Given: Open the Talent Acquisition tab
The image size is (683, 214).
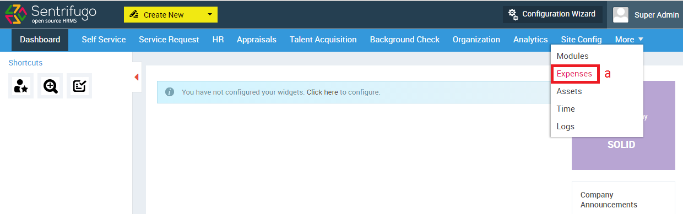Looking at the screenshot, I should pos(323,40).
